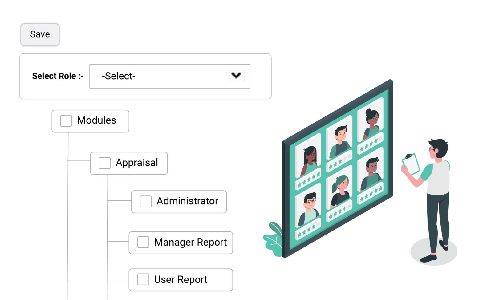Click the Select Role combo box field
Image resolution: width=483 pixels, height=300 pixels.
click(169, 76)
